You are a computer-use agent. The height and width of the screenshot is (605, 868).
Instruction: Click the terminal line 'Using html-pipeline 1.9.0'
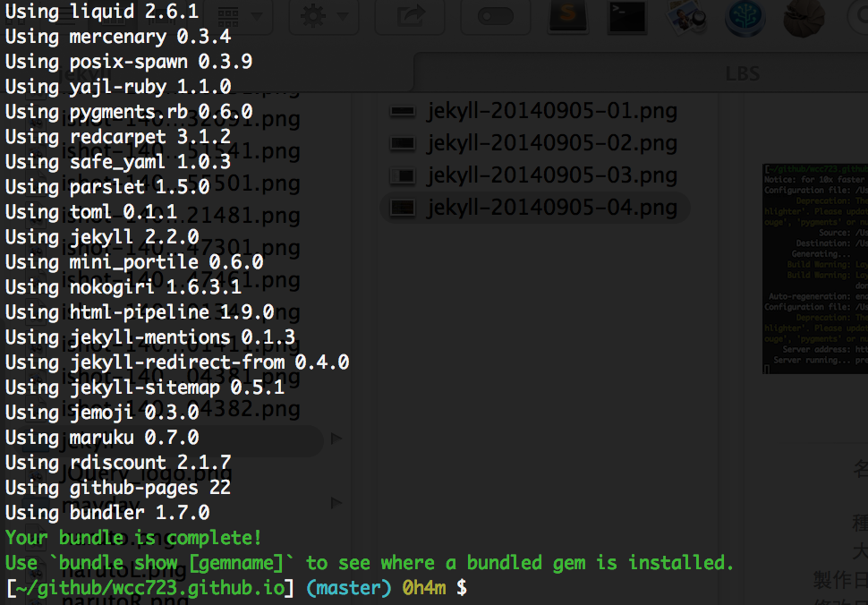140,311
